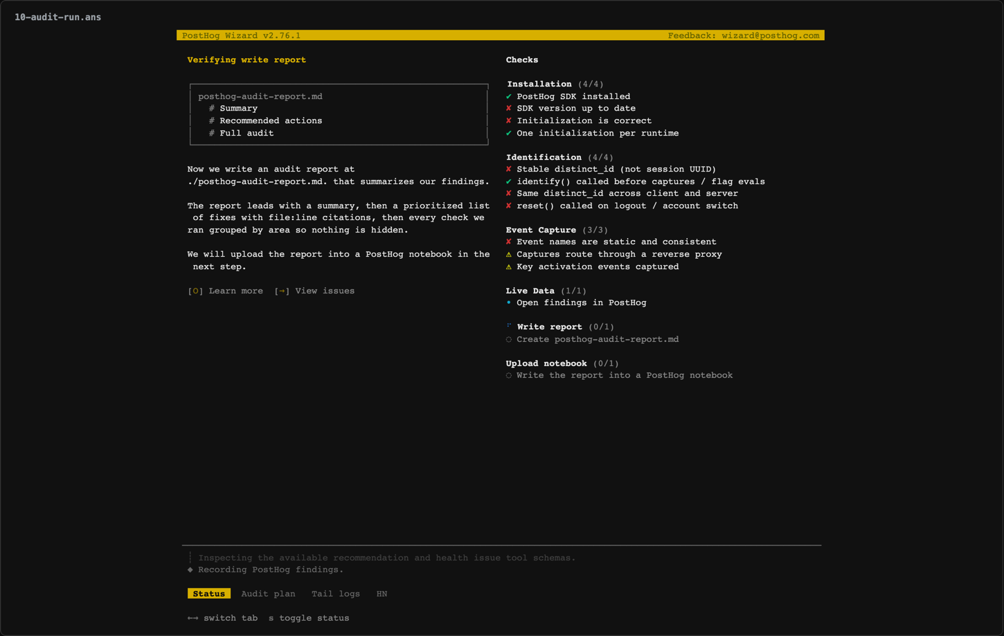Click the Feedback wizard@posthog.com address
The height and width of the screenshot is (636, 1004).
744,35
